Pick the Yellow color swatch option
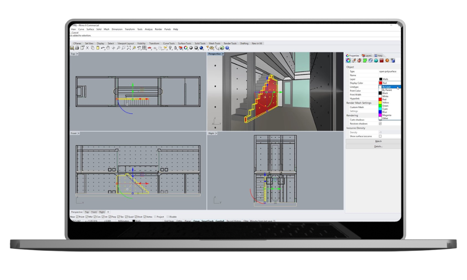 click(x=385, y=103)
